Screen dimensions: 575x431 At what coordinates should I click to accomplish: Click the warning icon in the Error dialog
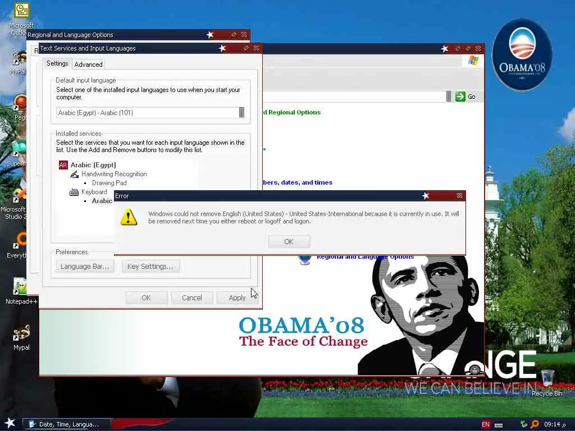(129, 217)
